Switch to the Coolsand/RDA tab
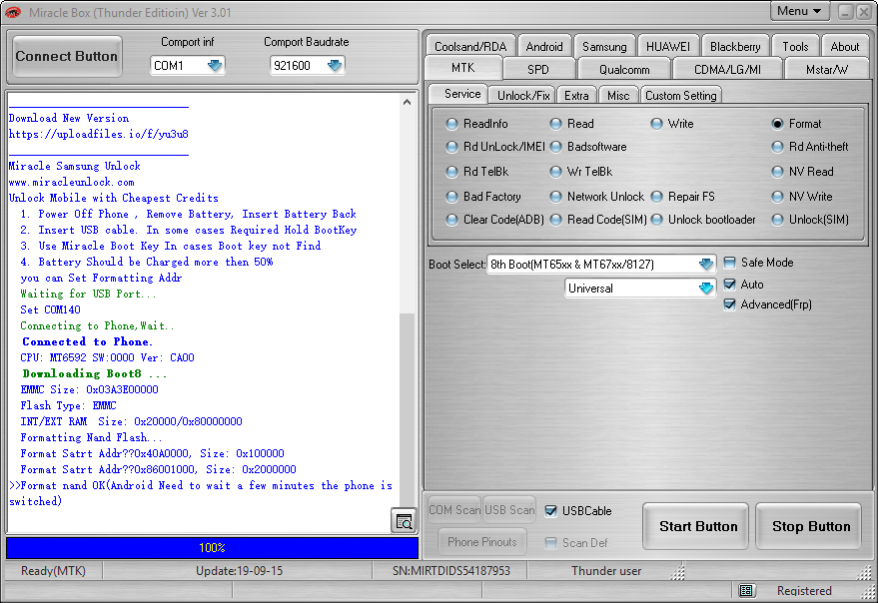This screenshot has width=878, height=603. point(470,47)
